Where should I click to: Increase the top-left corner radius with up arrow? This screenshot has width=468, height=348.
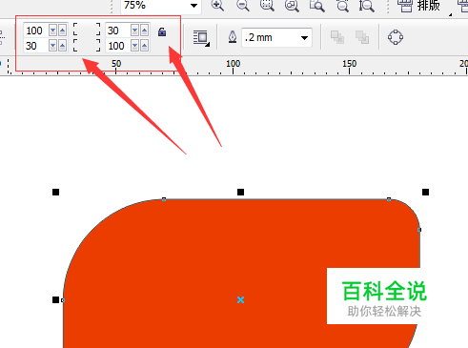pyautogui.click(x=62, y=31)
